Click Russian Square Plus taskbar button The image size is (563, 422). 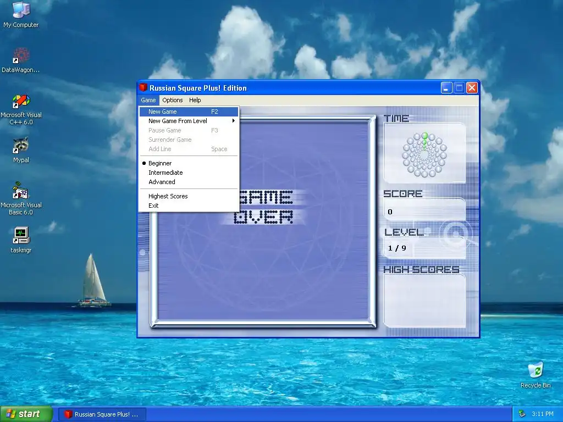tap(102, 414)
